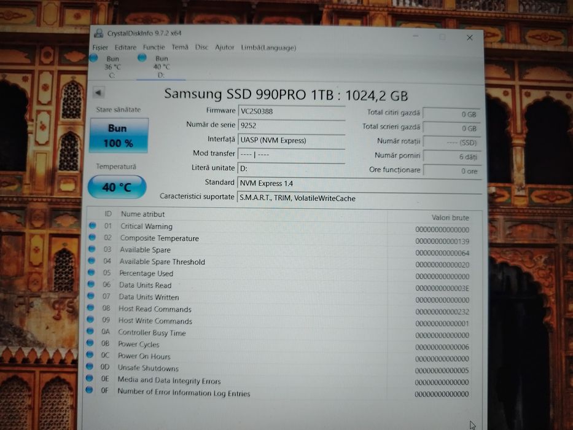Click status dot for Composite Temperature
Viewport: 573px width, 430px height.
tap(92, 237)
